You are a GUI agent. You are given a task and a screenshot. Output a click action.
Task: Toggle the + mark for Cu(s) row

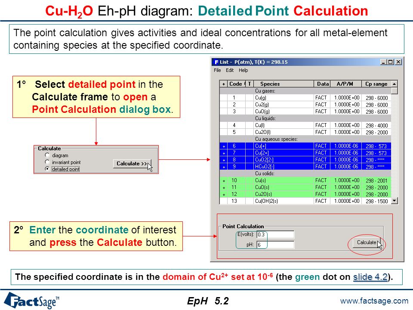[x=224, y=180]
